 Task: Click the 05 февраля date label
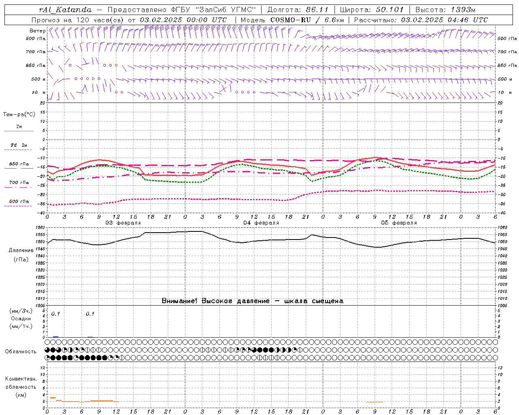399,223
